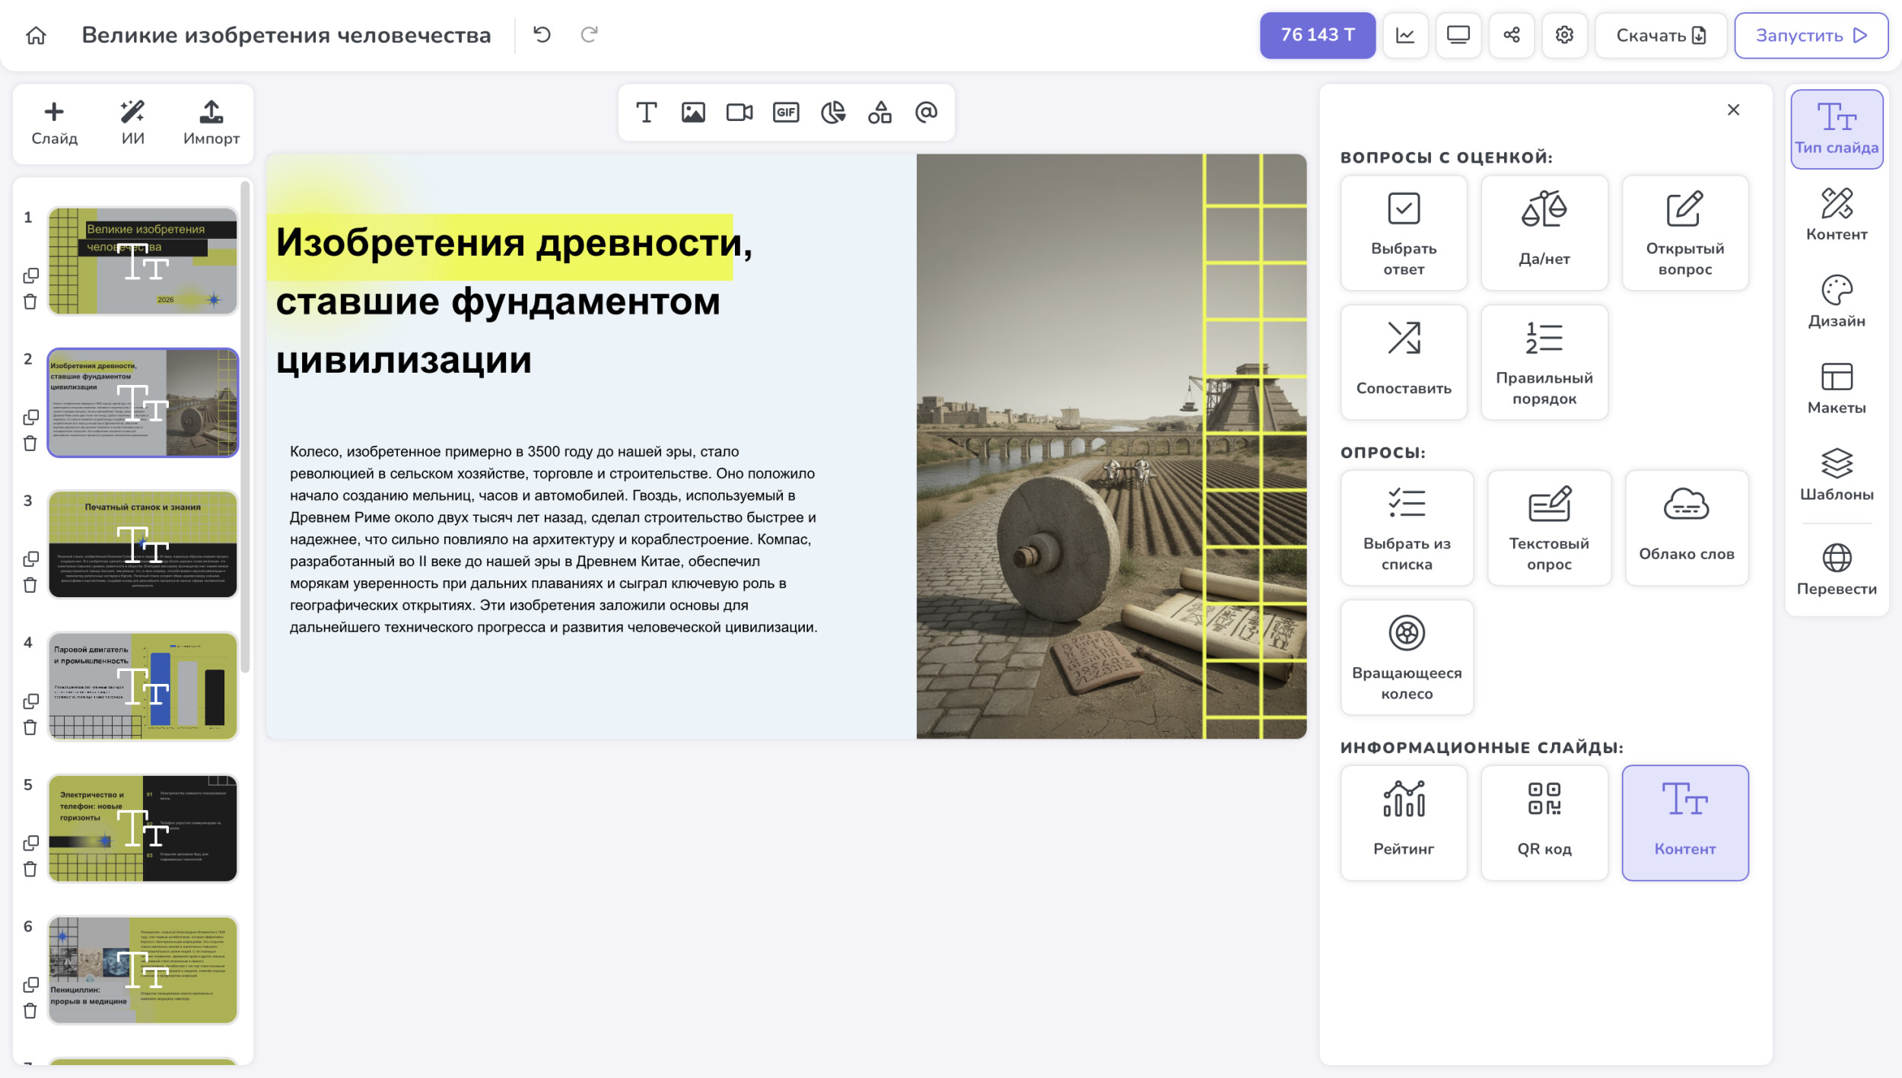Choose the Да/нет question type
Image resolution: width=1902 pixels, height=1078 pixels.
1544,232
